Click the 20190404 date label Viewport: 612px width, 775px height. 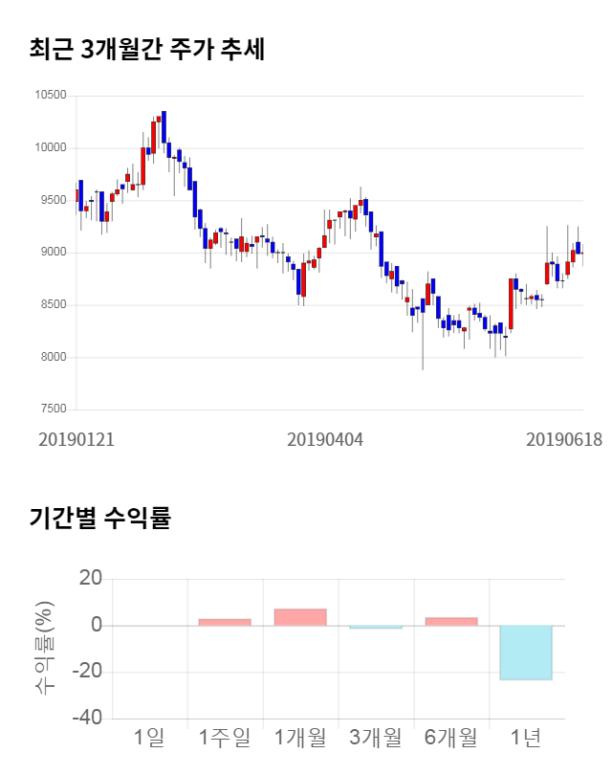coord(325,440)
